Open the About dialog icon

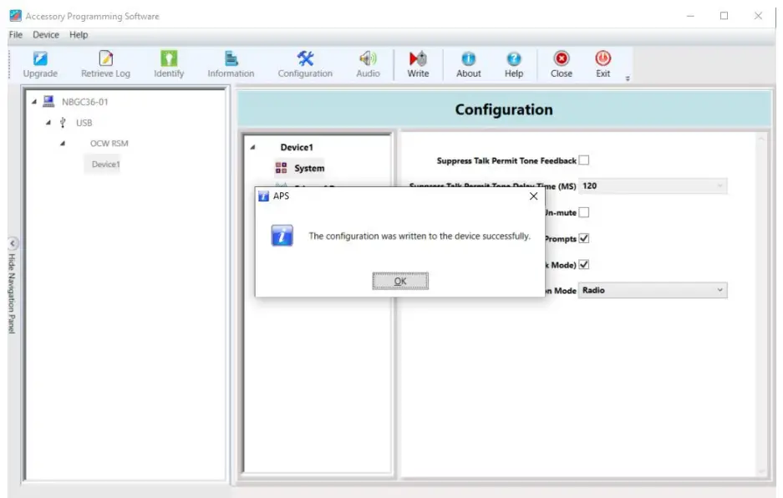(x=468, y=64)
